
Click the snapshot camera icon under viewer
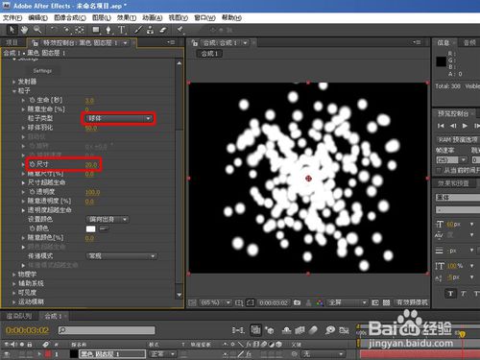[x=297, y=302]
